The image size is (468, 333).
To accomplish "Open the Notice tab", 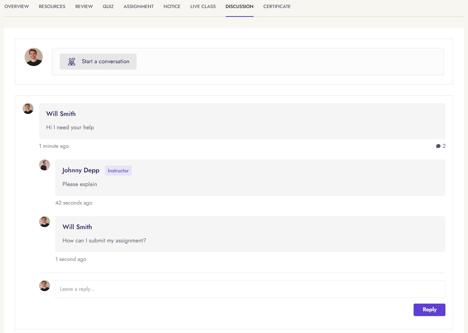I will [x=172, y=6].
